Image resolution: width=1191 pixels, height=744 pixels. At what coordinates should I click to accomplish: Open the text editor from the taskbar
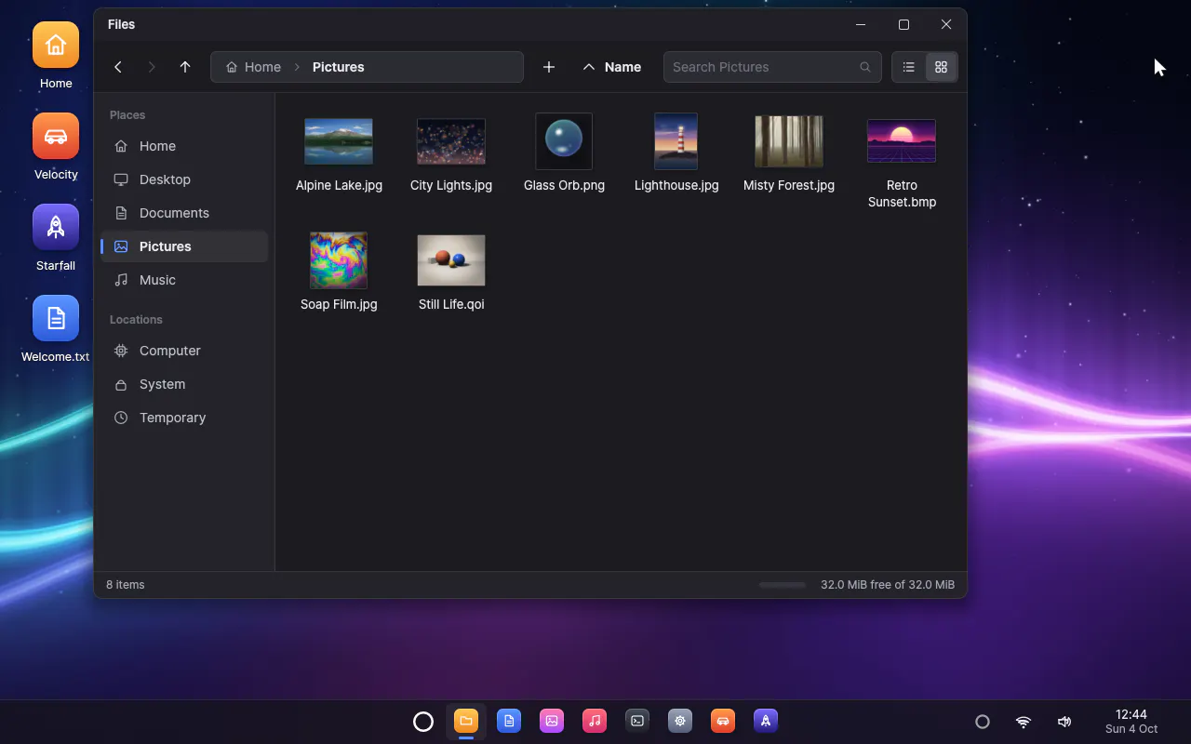point(509,722)
